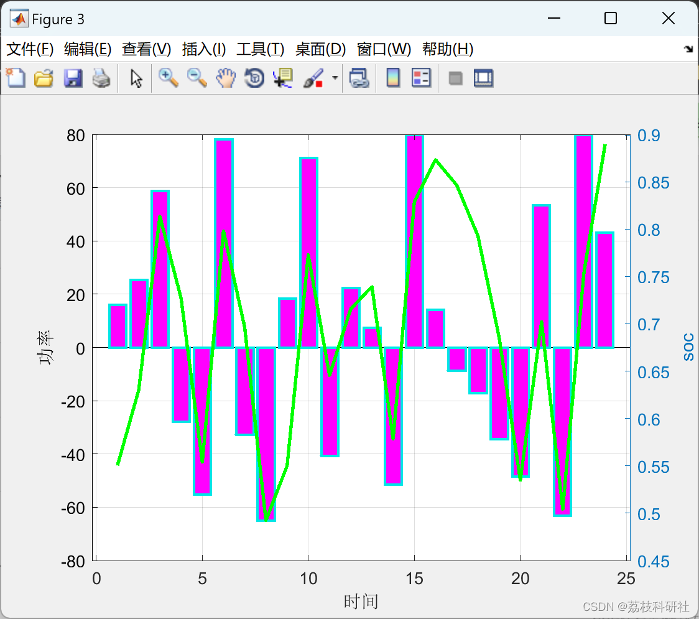
Task: Click the Link Plot icon
Action: (359, 78)
